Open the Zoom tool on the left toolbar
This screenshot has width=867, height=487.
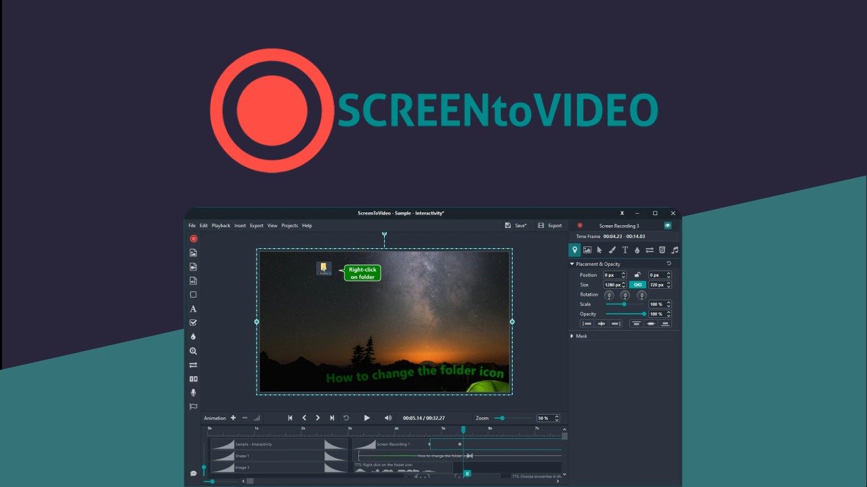[194, 350]
